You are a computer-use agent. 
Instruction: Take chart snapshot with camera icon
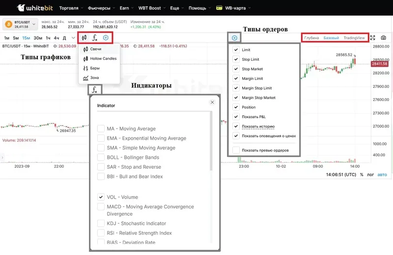point(384,38)
